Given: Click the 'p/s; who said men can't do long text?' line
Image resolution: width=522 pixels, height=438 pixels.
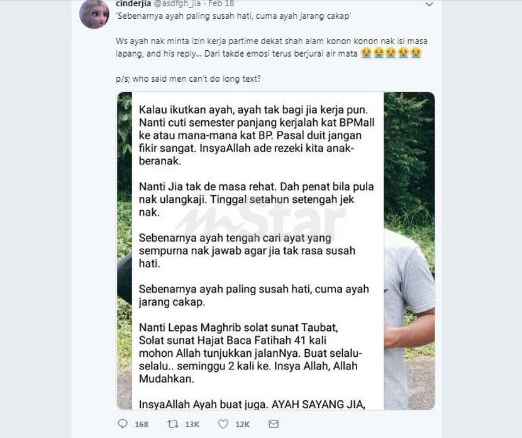Looking at the screenshot, I should point(188,79).
